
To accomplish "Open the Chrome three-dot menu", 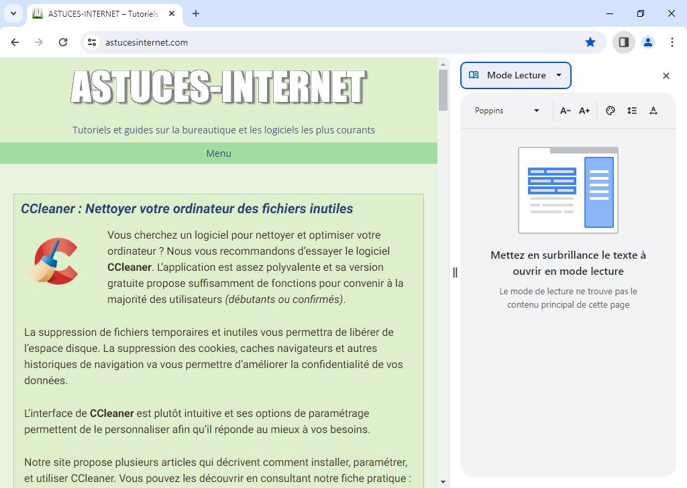I will click(672, 42).
